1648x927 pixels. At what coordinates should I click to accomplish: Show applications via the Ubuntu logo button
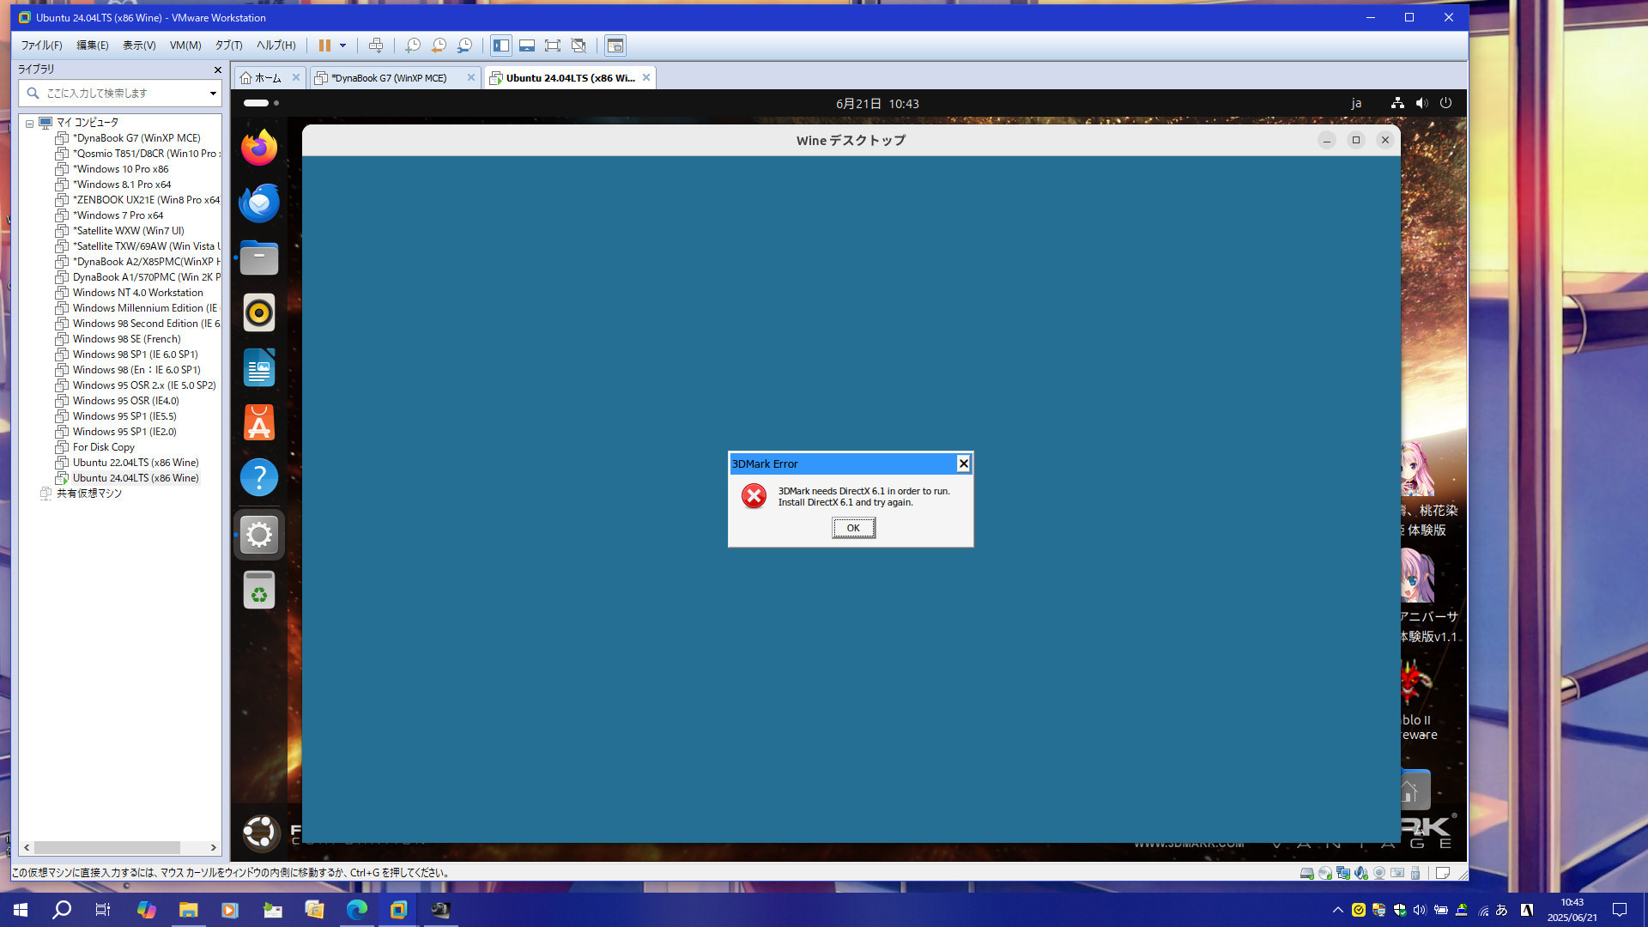pos(260,832)
